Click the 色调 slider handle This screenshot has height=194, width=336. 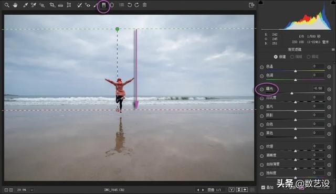(296, 80)
